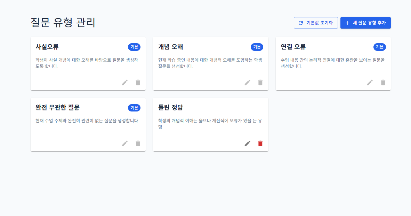
Task: Click 새 질문 유형 추가 button
Action: tap(365, 23)
